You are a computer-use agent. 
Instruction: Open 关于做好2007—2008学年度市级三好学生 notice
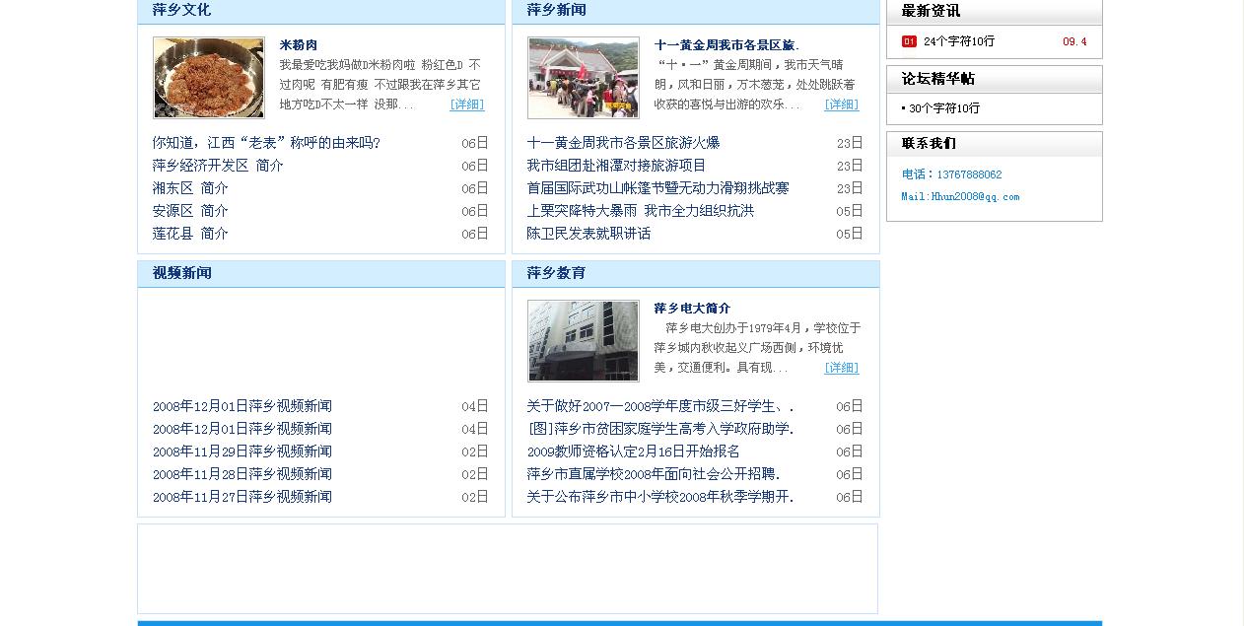660,406
